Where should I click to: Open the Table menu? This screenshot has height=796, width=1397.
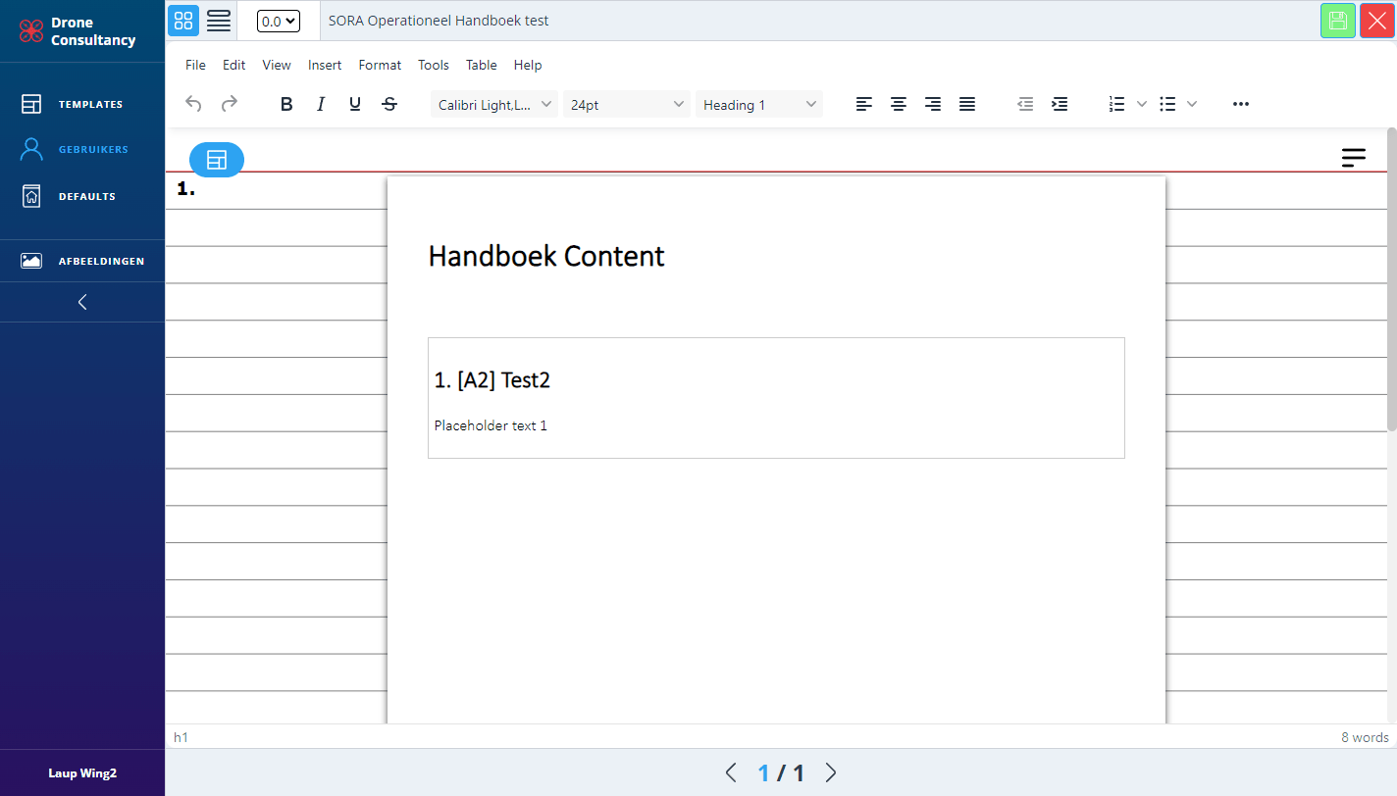click(x=481, y=65)
